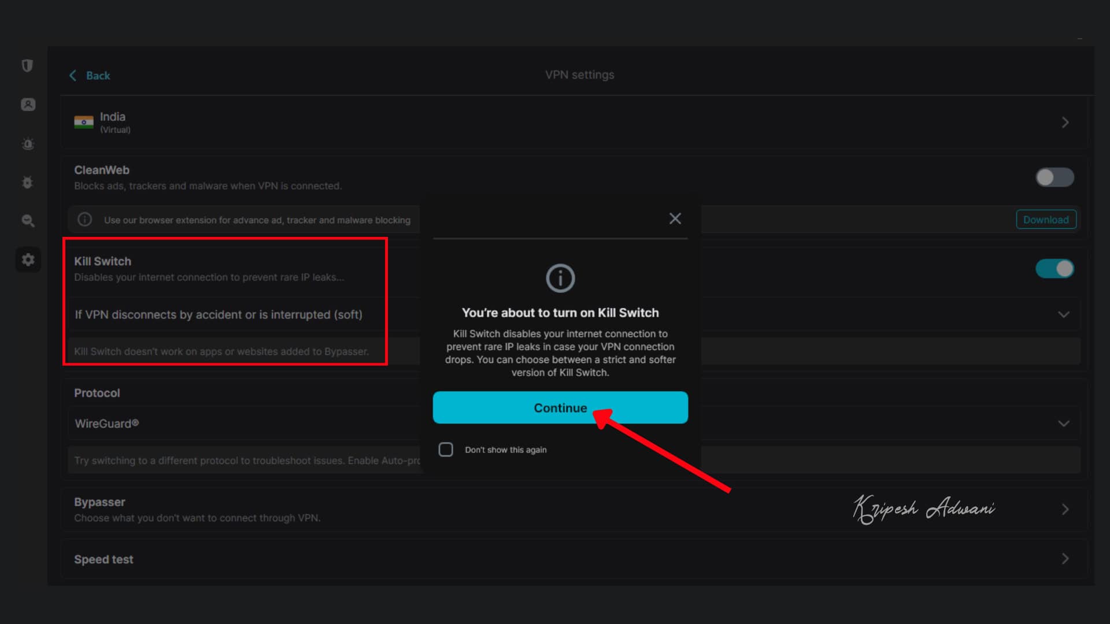This screenshot has height=624, width=1110.
Task: Open the Alternative ID person icon
Action: (28, 105)
